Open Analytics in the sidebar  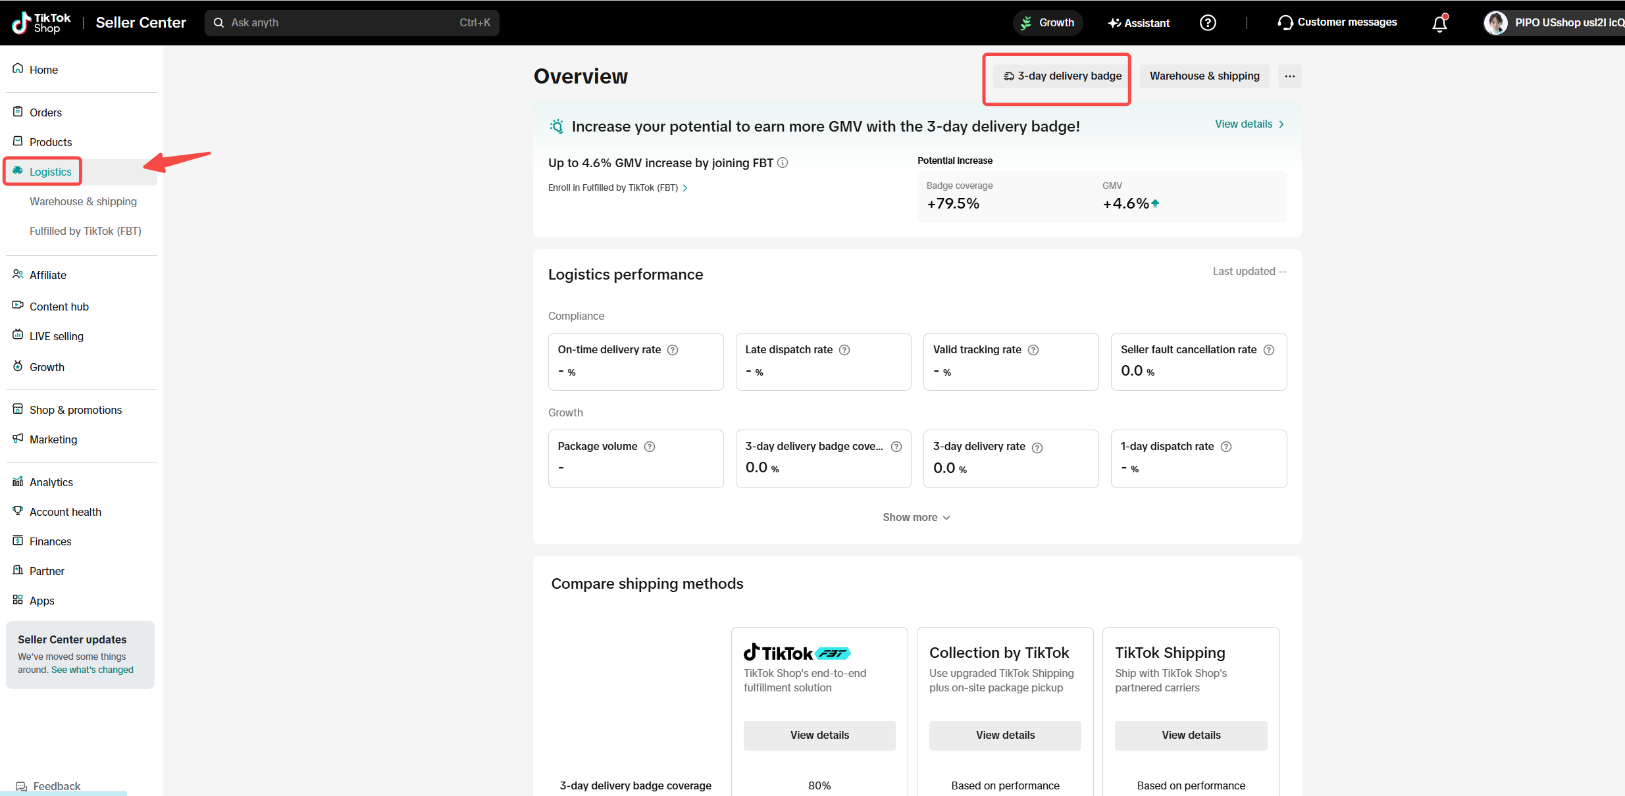coord(51,482)
